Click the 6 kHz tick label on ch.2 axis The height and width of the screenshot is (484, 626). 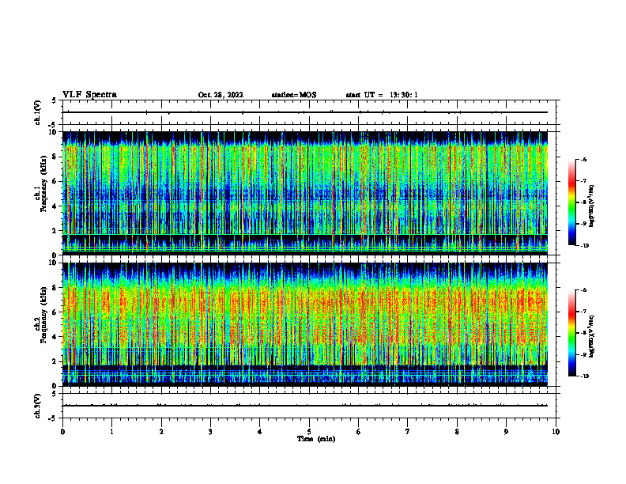[55, 312]
